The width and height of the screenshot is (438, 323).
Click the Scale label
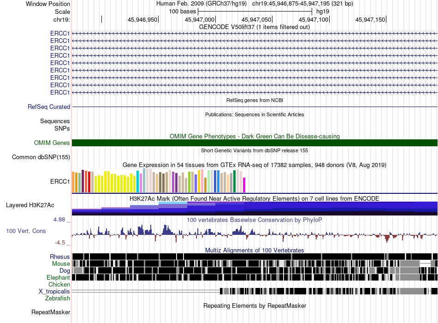[62, 12]
